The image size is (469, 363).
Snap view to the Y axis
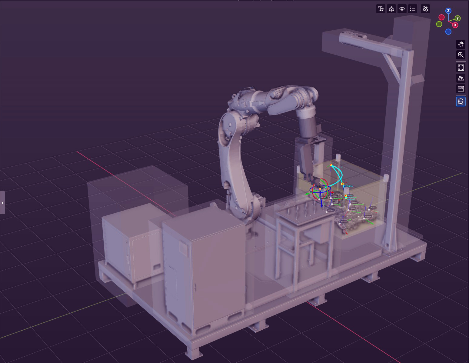click(457, 18)
